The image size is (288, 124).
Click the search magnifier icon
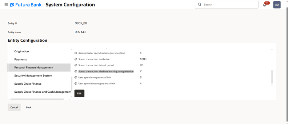tap(199, 5)
